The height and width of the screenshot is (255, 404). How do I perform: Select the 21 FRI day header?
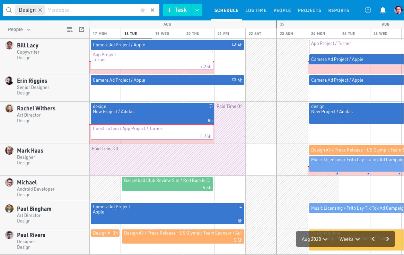point(230,34)
